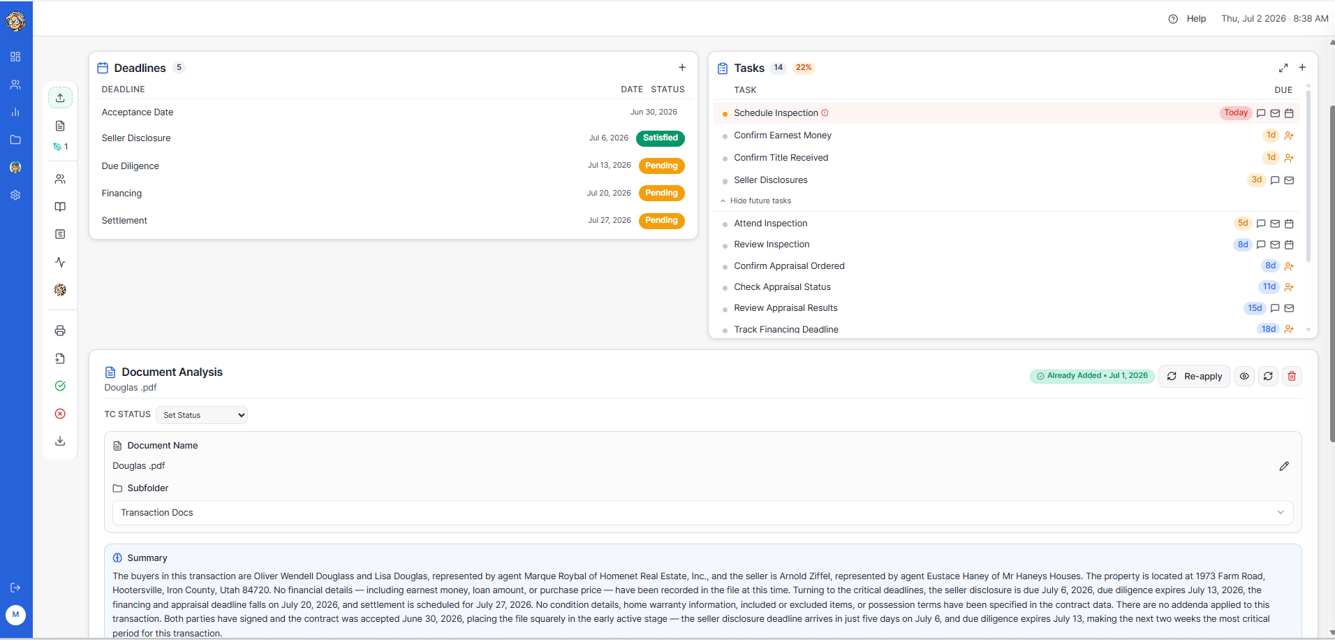Click the Help link
This screenshot has width=1335, height=640.
(x=1188, y=19)
